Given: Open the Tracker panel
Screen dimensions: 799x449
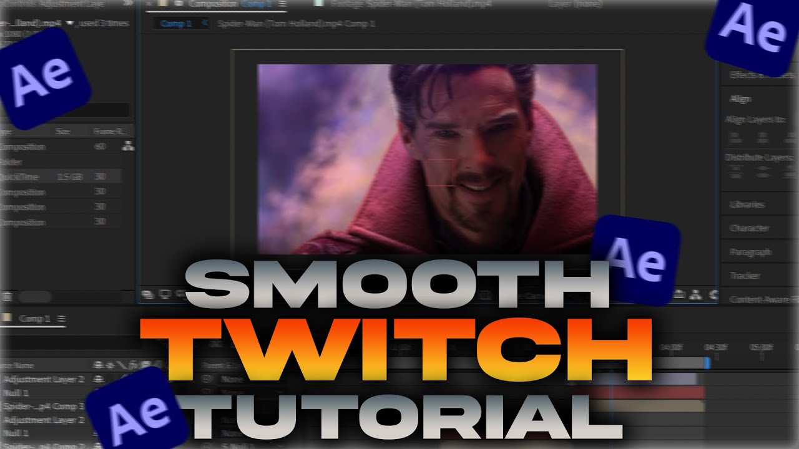Looking at the screenshot, I should (x=744, y=276).
